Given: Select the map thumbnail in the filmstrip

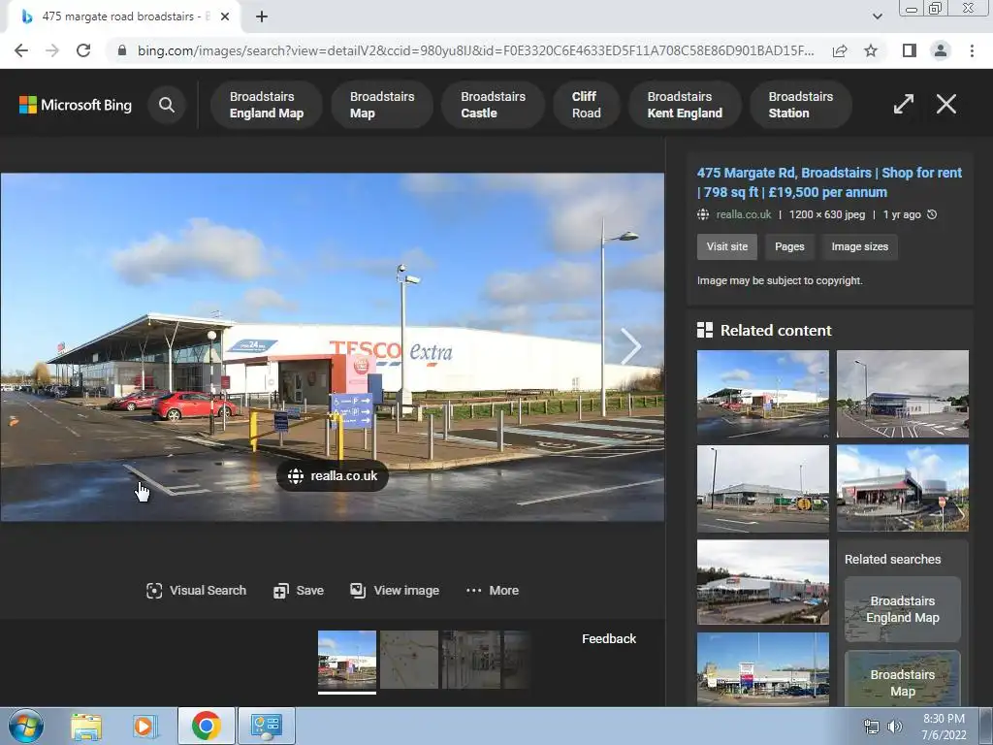Looking at the screenshot, I should 409,660.
